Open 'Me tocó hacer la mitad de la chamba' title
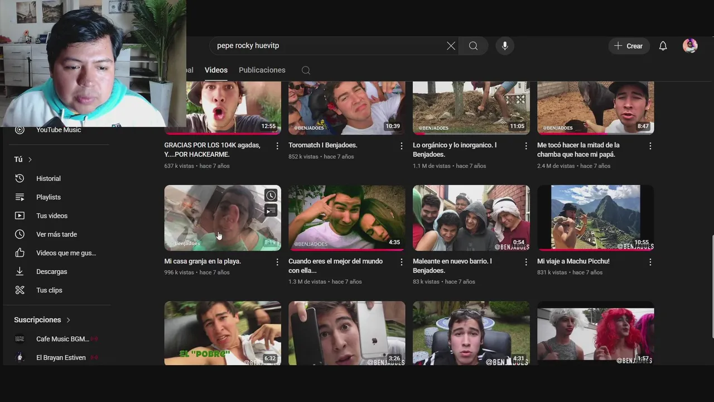Screen dimensions: 714x402 578,150
